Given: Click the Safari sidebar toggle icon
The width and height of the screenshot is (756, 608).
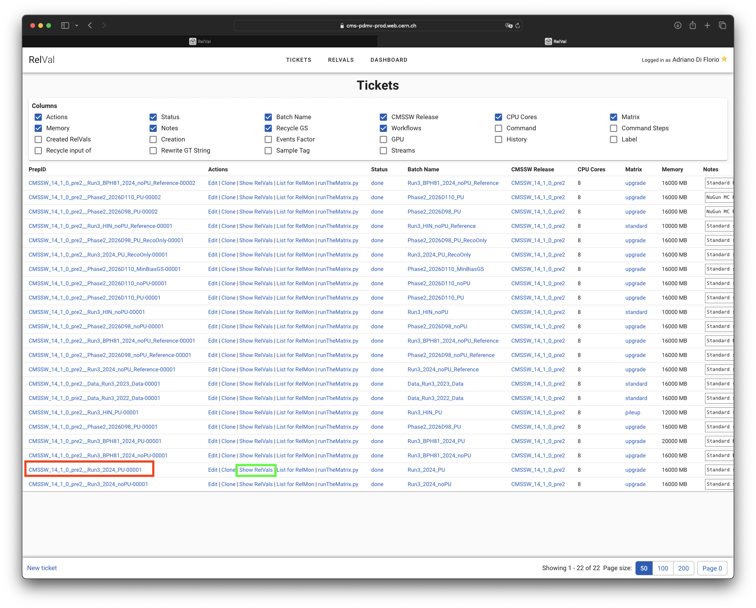Looking at the screenshot, I should point(65,25).
